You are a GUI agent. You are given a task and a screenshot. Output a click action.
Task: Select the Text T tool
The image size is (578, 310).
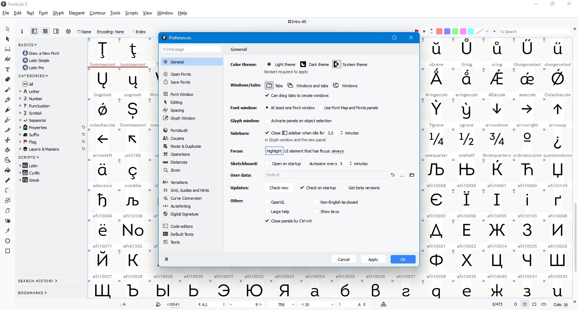click(8, 69)
